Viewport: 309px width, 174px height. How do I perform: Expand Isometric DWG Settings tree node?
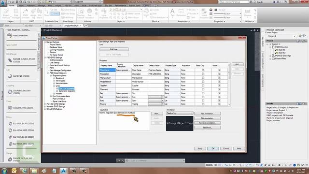[x=45, y=106]
